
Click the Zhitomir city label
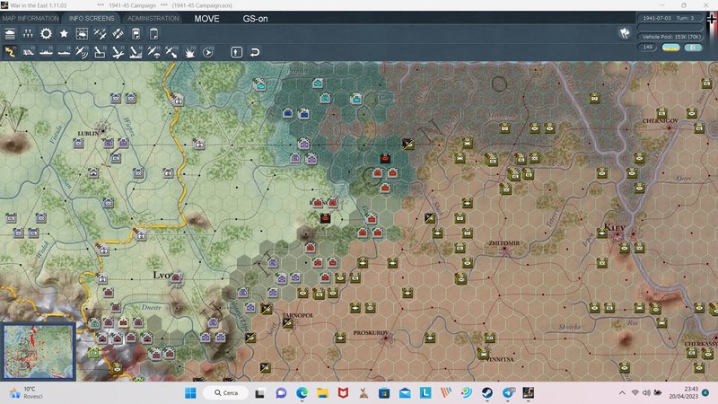503,242
